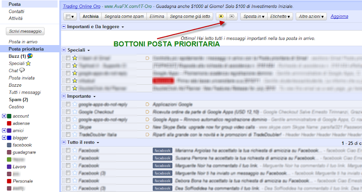This screenshot has height=192, width=362.
Task: Click the star icon next to Speciali
Action: [28, 63]
